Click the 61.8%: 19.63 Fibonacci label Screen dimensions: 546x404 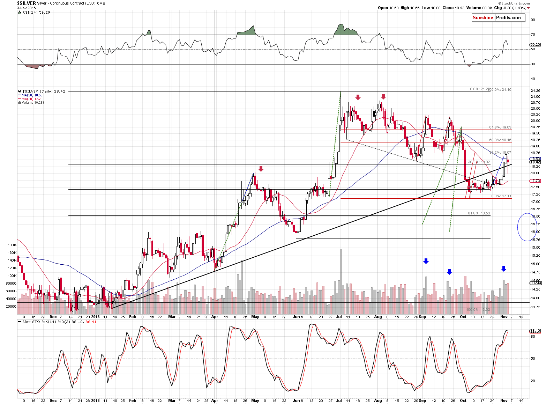(500, 127)
